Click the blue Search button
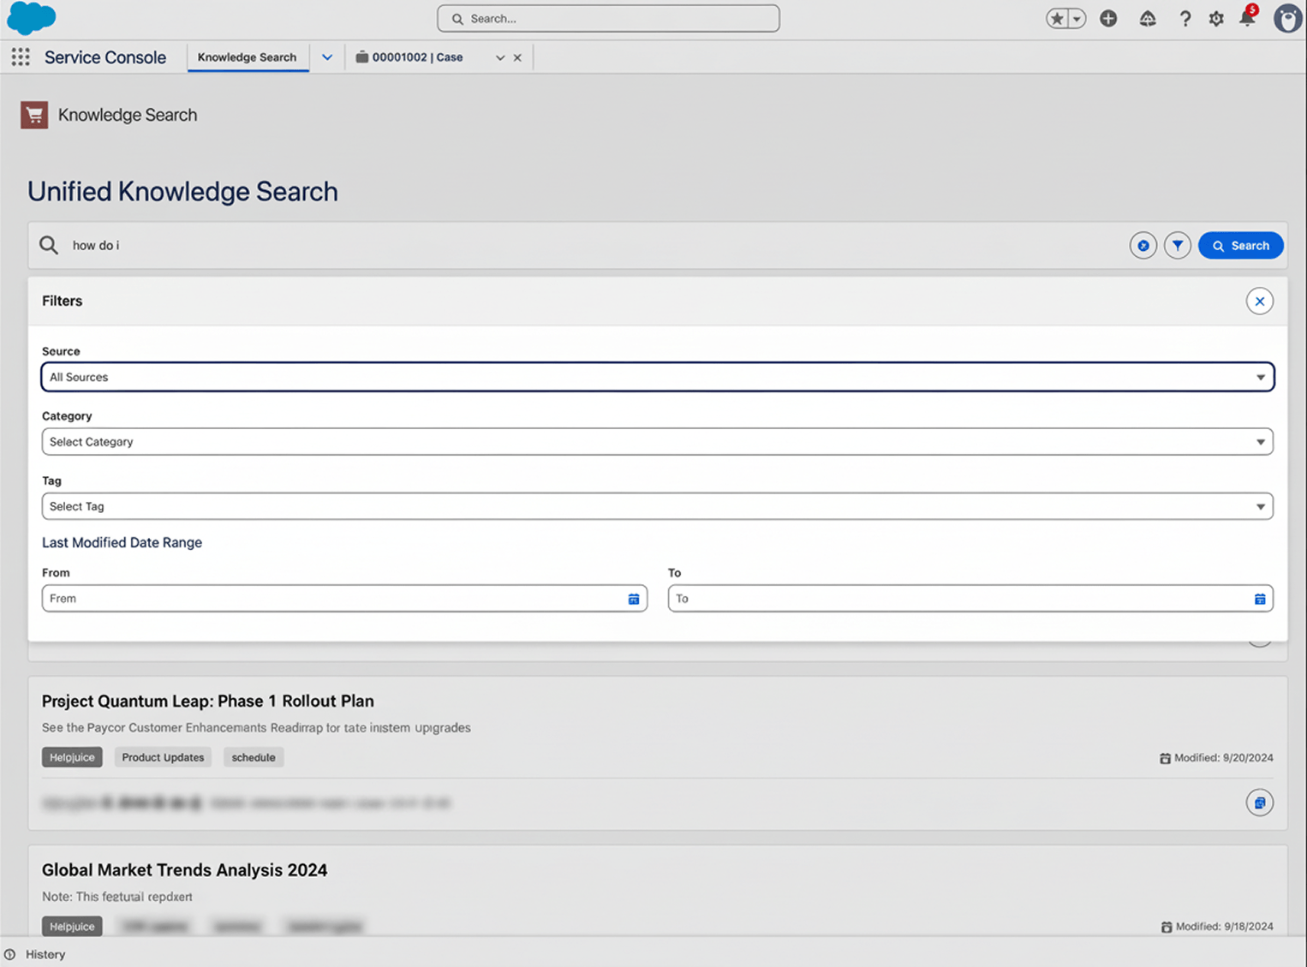1307x967 pixels. coord(1240,245)
